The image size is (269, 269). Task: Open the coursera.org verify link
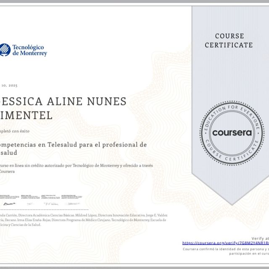(x=226, y=243)
